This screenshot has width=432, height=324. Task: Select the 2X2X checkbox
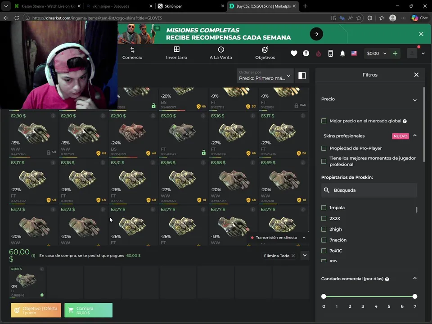click(324, 218)
